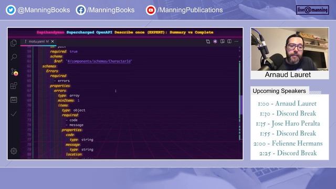Click the @ManningBooks Twitter handle
The image size is (336, 189).
44,10
